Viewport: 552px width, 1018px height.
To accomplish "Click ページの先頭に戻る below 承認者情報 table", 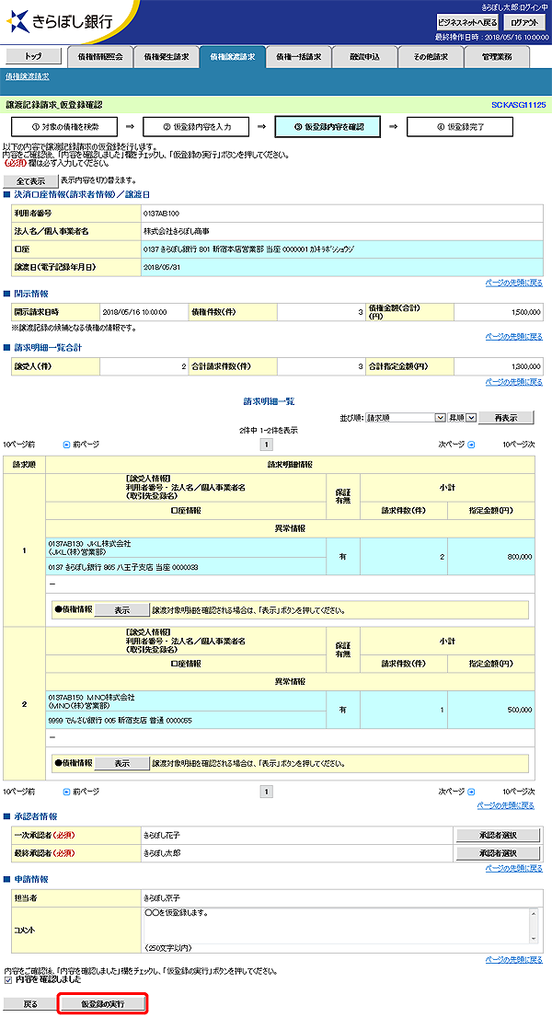I will click(x=513, y=869).
